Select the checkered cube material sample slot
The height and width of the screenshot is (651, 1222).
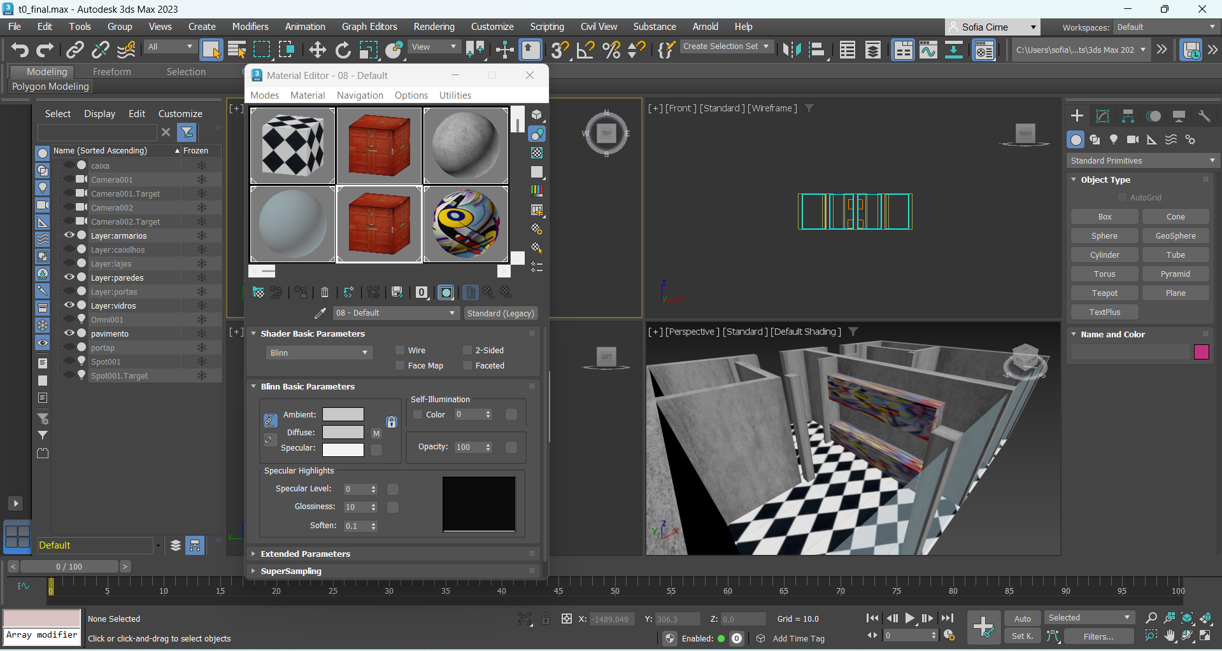pyautogui.click(x=292, y=146)
